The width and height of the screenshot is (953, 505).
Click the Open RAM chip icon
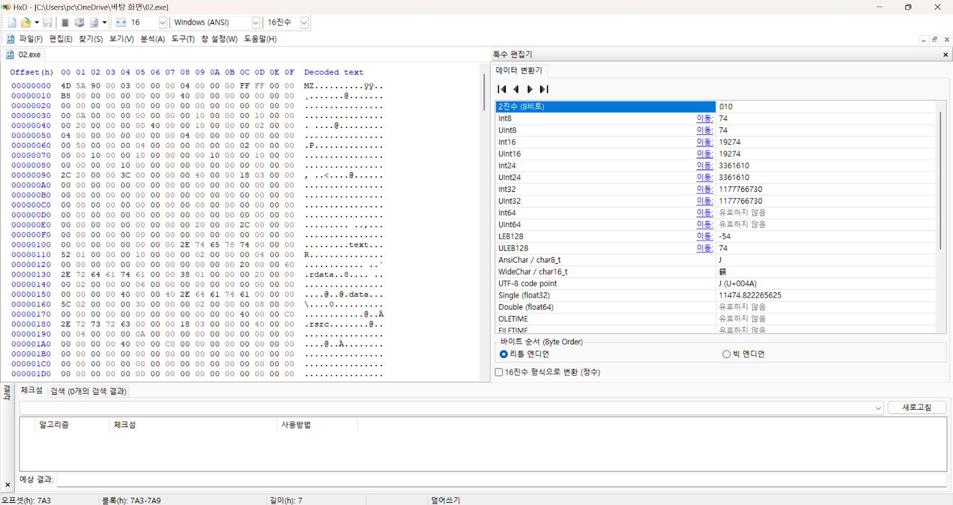pos(66,23)
